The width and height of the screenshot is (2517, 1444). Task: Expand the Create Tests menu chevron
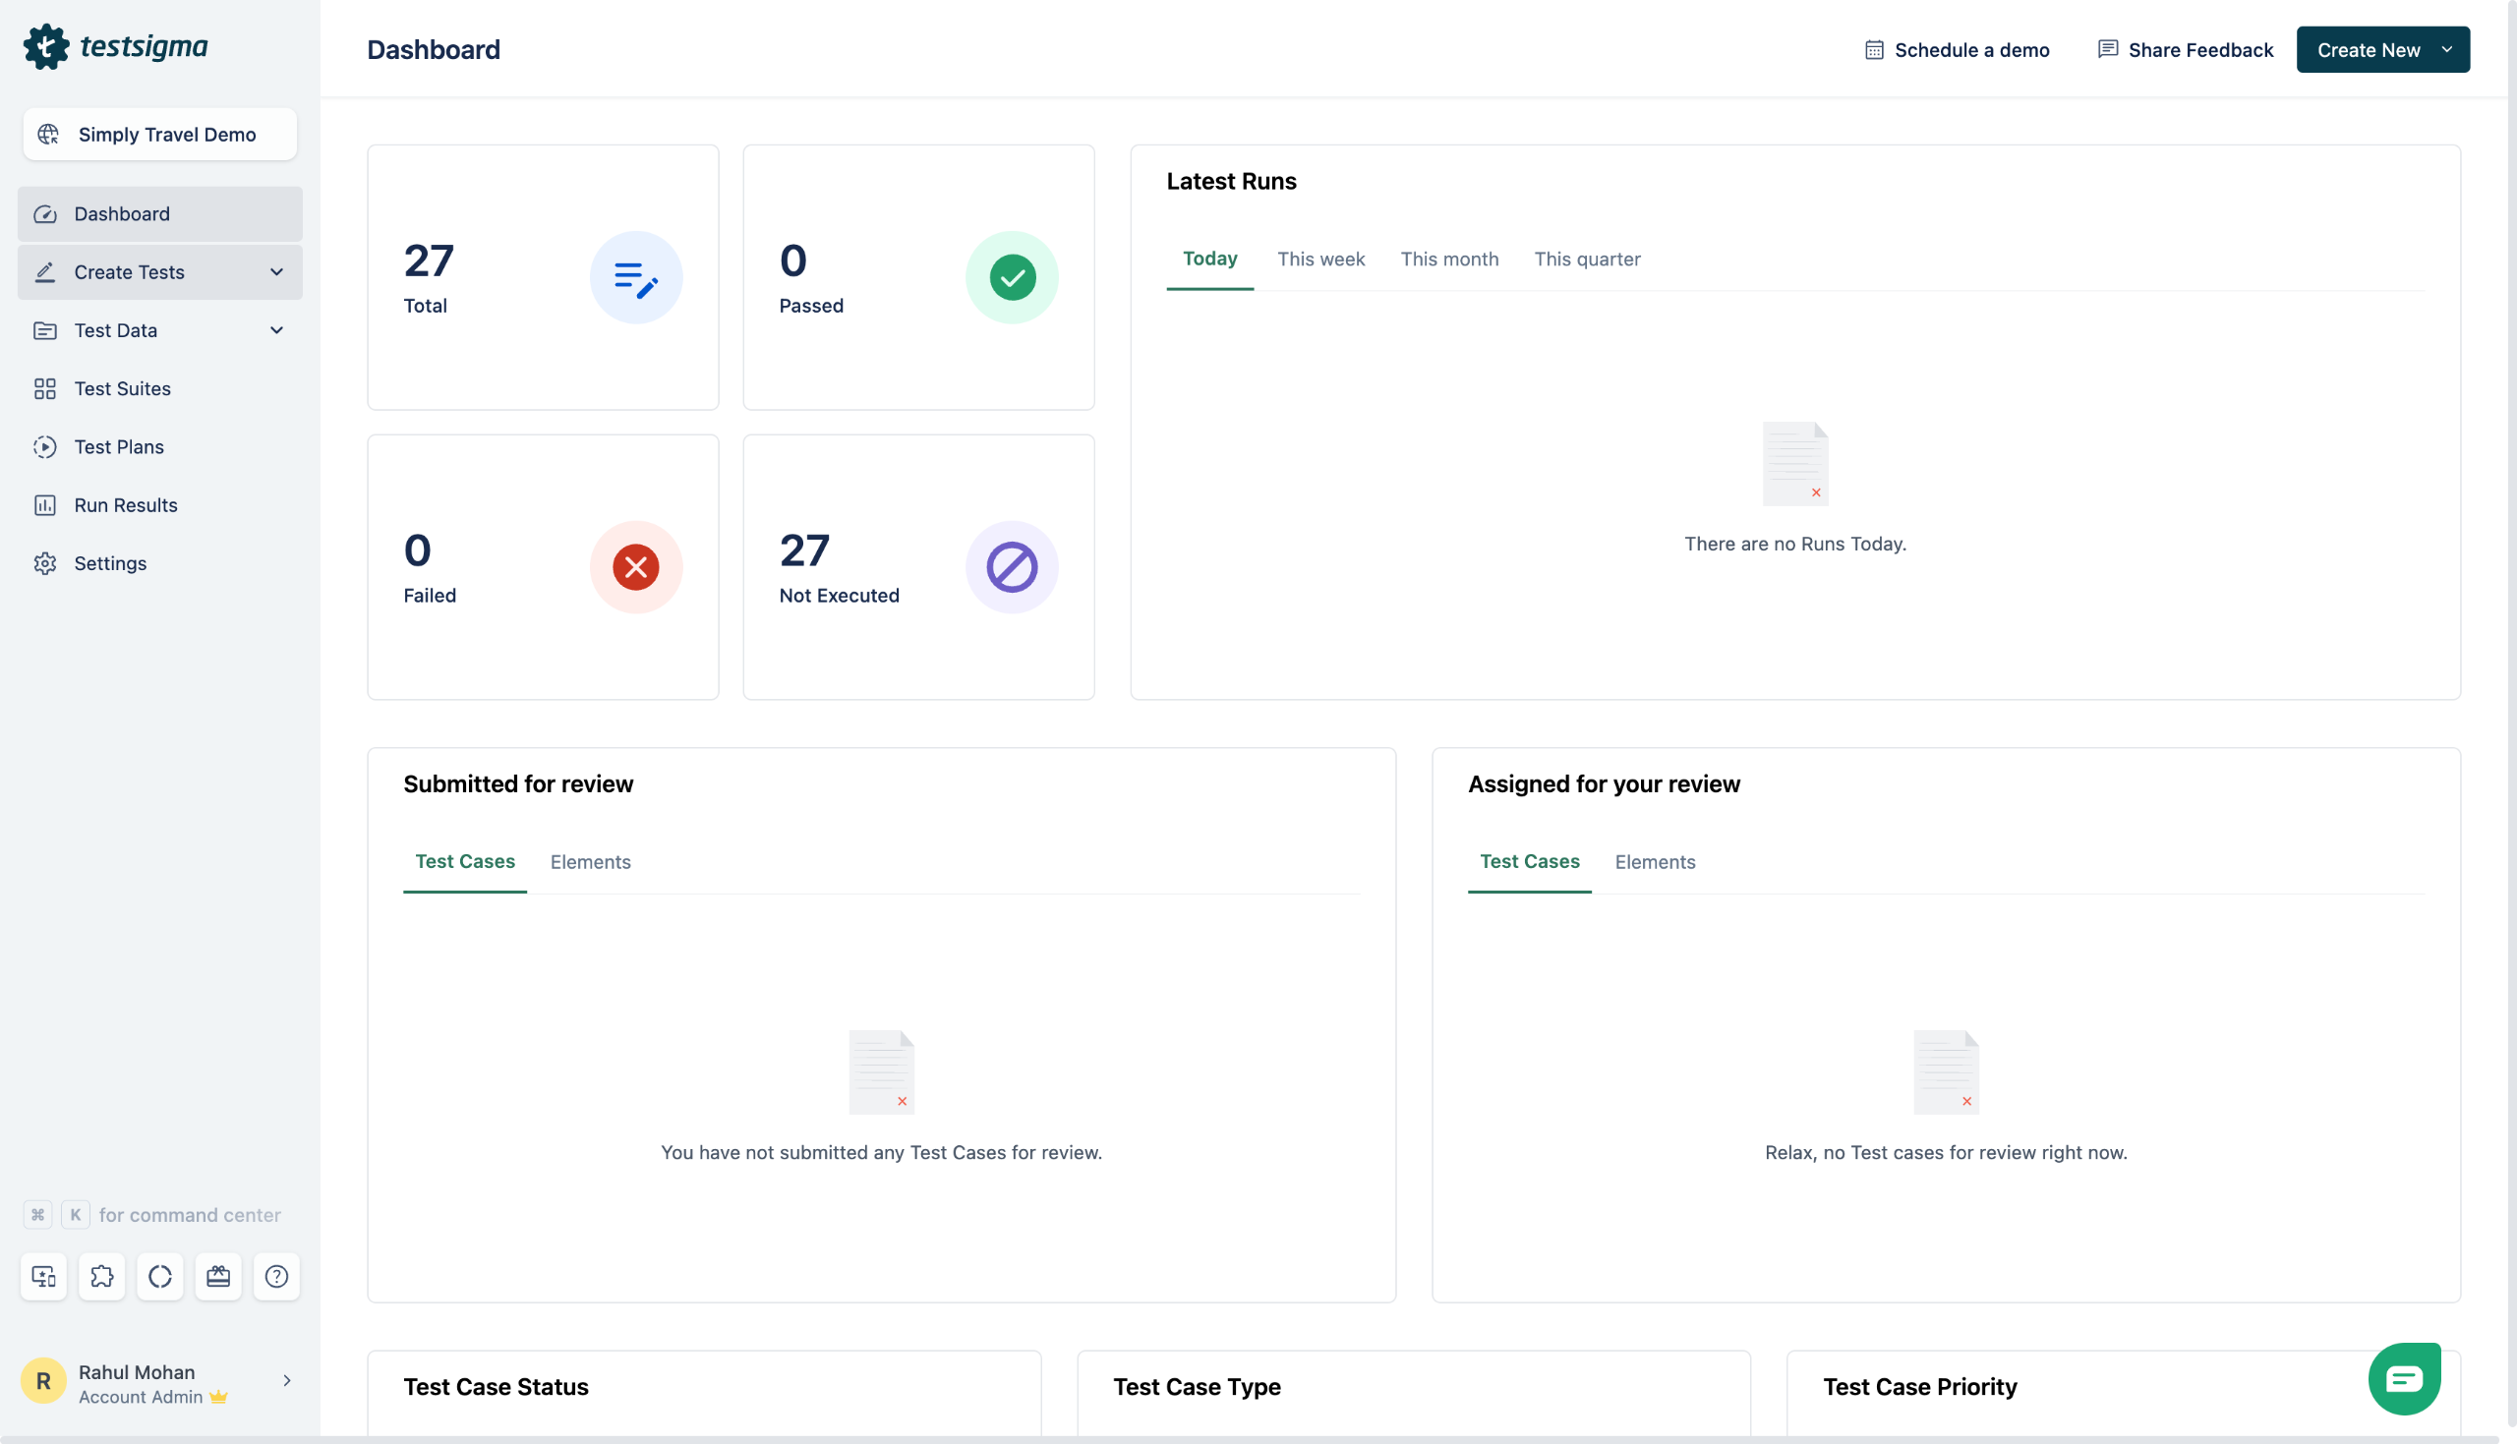[x=276, y=271]
